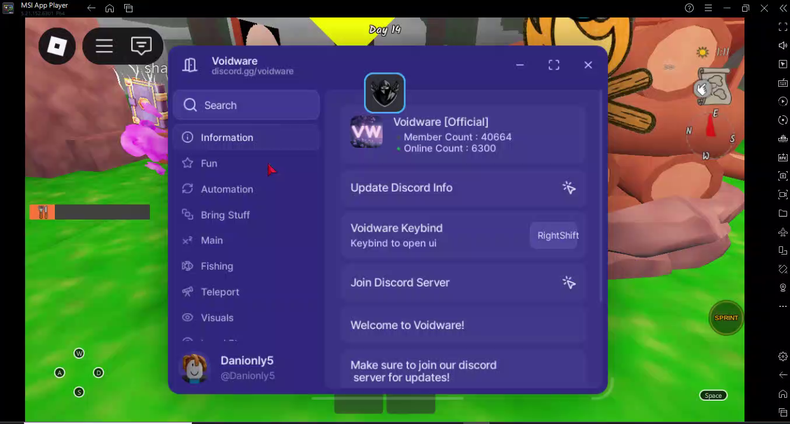
Task: Click the Danionly5 profile avatar
Action: [x=194, y=368]
